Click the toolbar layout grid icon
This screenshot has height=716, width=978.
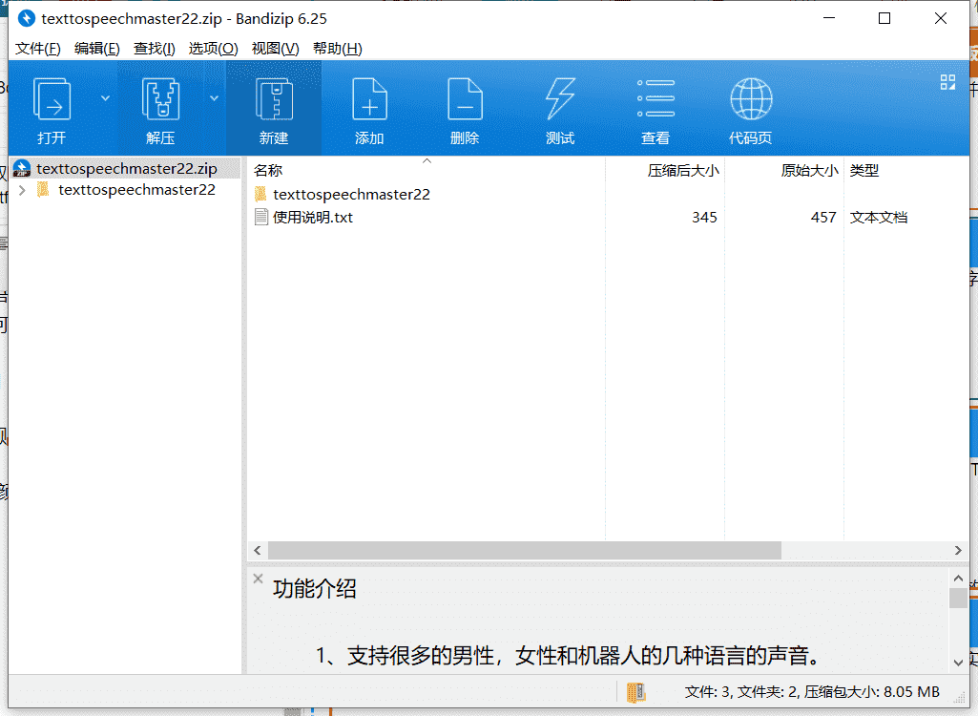(947, 82)
